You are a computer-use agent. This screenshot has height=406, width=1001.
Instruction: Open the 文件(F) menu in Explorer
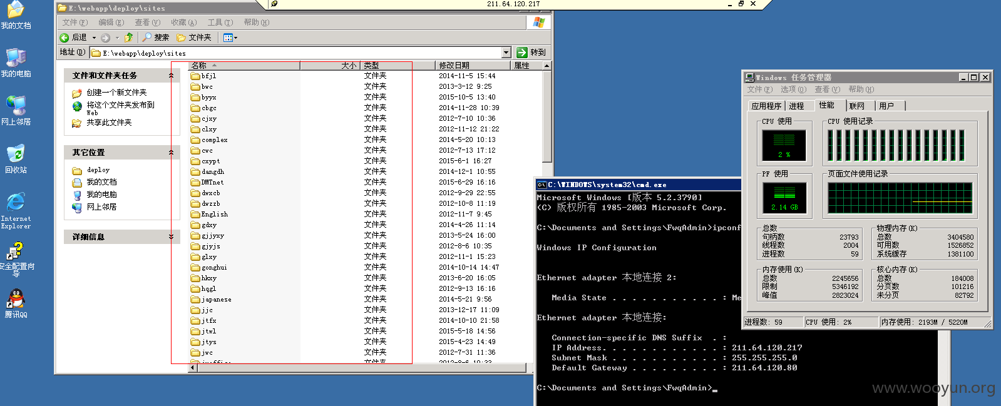pyautogui.click(x=75, y=22)
